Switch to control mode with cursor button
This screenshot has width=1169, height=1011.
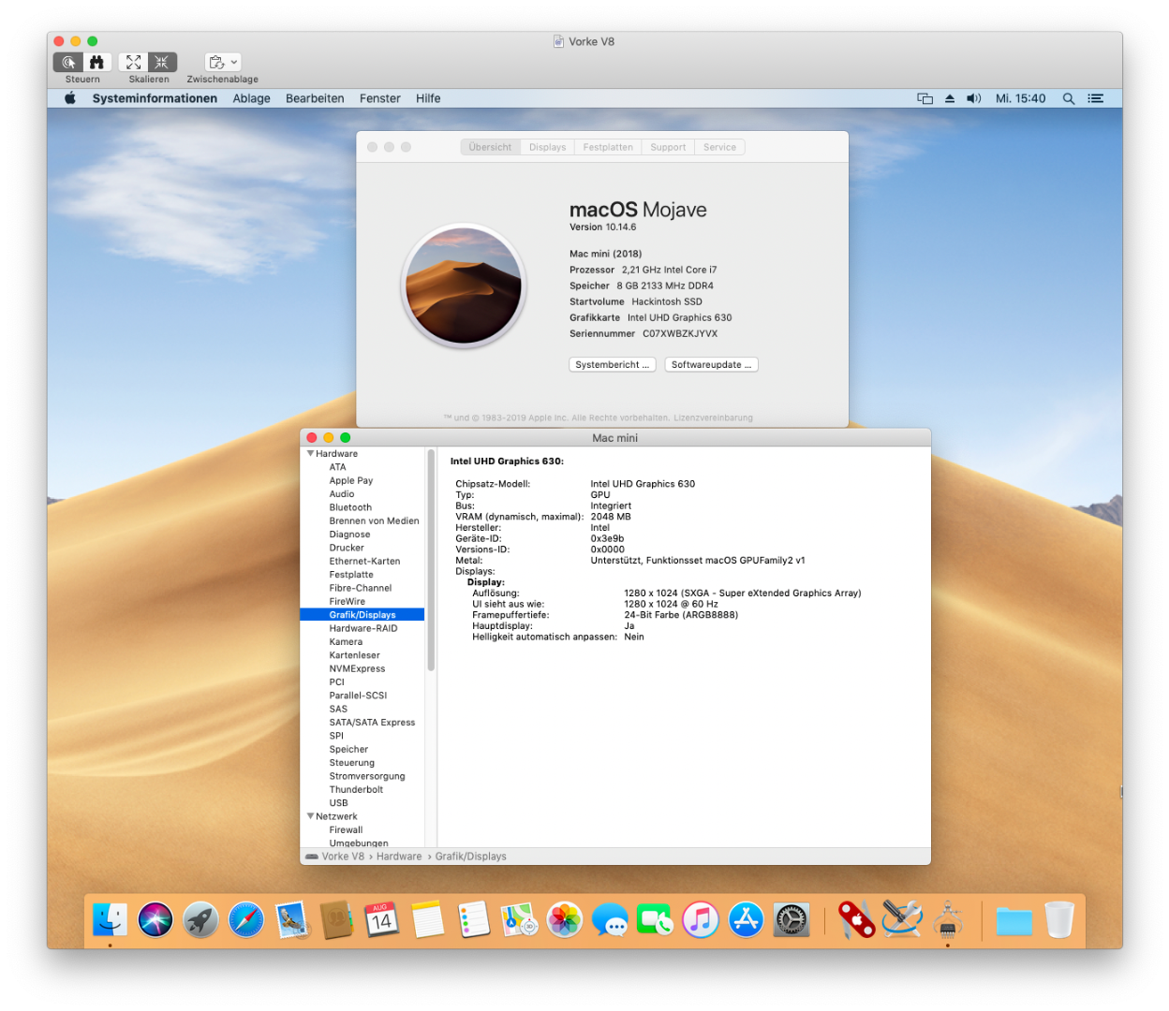click(68, 62)
